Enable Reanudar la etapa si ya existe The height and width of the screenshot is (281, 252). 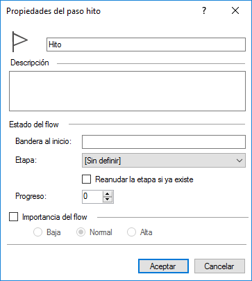point(86,179)
